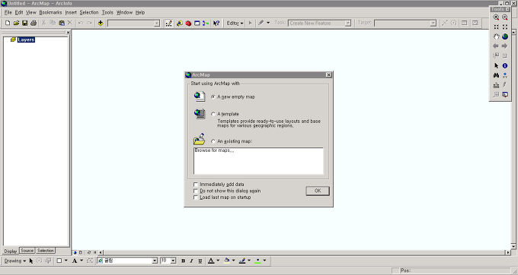Select the Zoom Out tool
Screen dimensions: 518x275
tap(505, 17)
